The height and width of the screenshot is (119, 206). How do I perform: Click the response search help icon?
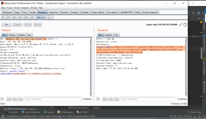coord(98,99)
